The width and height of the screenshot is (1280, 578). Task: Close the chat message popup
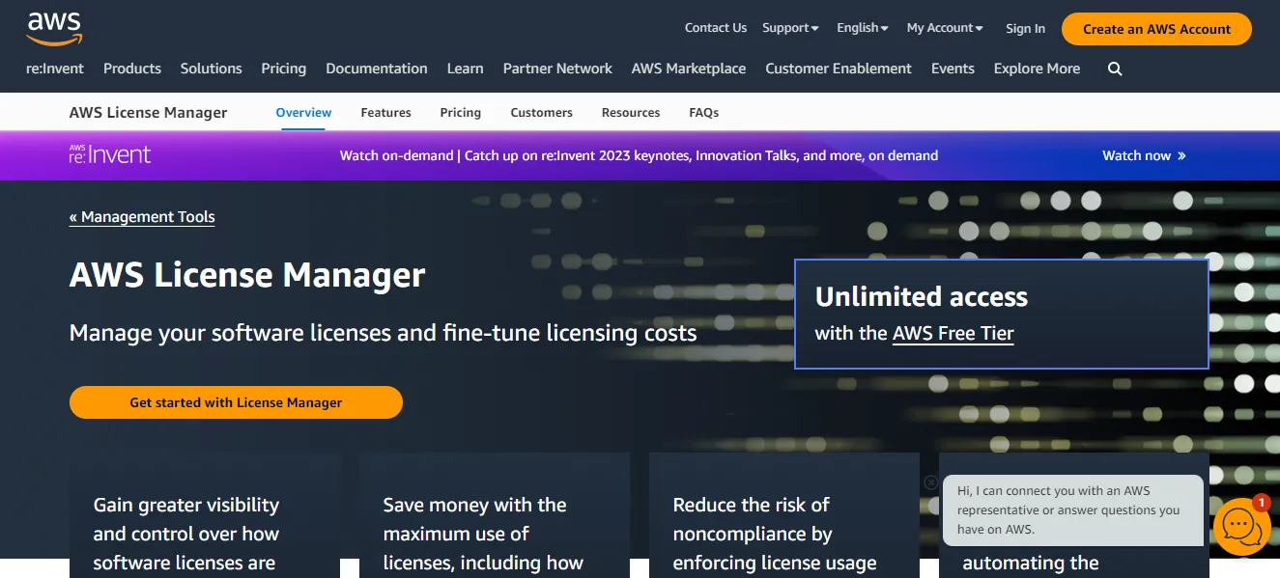point(930,482)
